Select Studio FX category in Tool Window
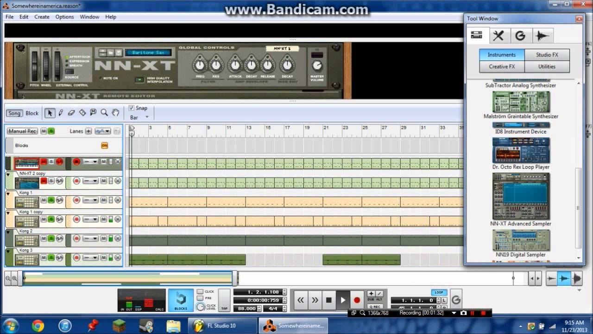 coord(547,55)
